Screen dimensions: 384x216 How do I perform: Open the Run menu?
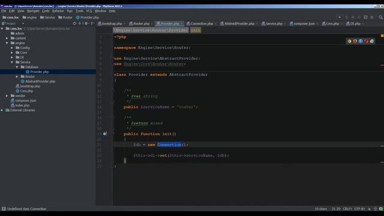70,11
